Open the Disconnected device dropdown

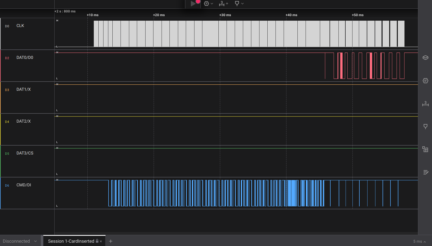coord(20,241)
